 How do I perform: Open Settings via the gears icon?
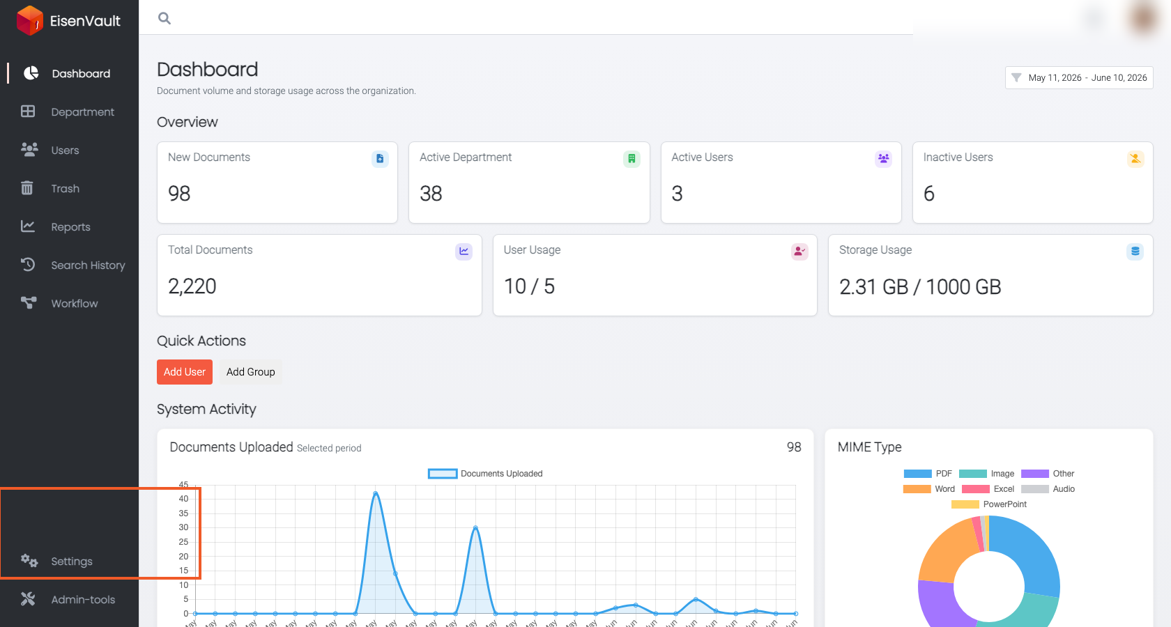coord(29,561)
